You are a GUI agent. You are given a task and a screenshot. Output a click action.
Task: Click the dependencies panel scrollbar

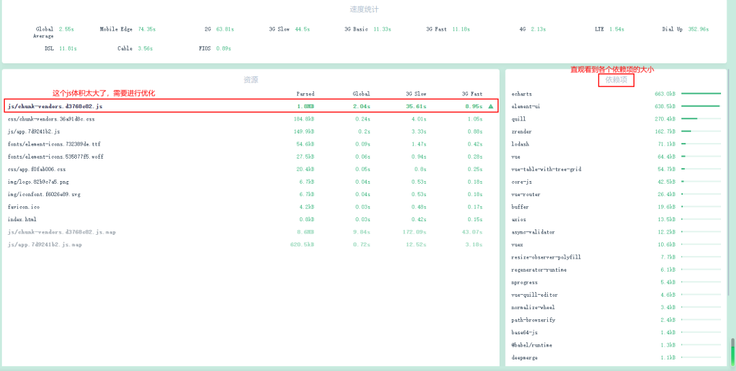(x=728, y=183)
